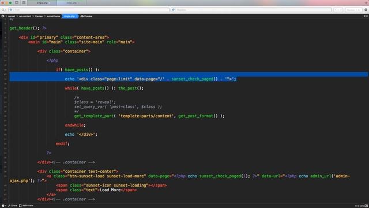Click the $class = 'reveal' comment line

[x=95, y=102]
